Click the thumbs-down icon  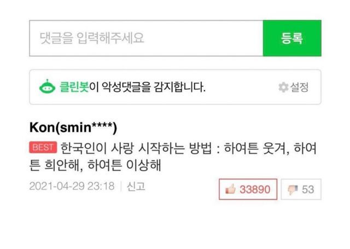[293, 189]
